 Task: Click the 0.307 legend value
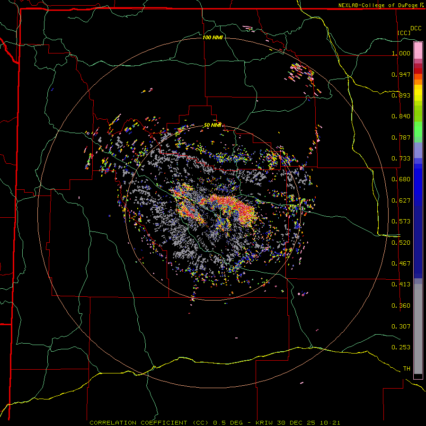pyautogui.click(x=401, y=327)
